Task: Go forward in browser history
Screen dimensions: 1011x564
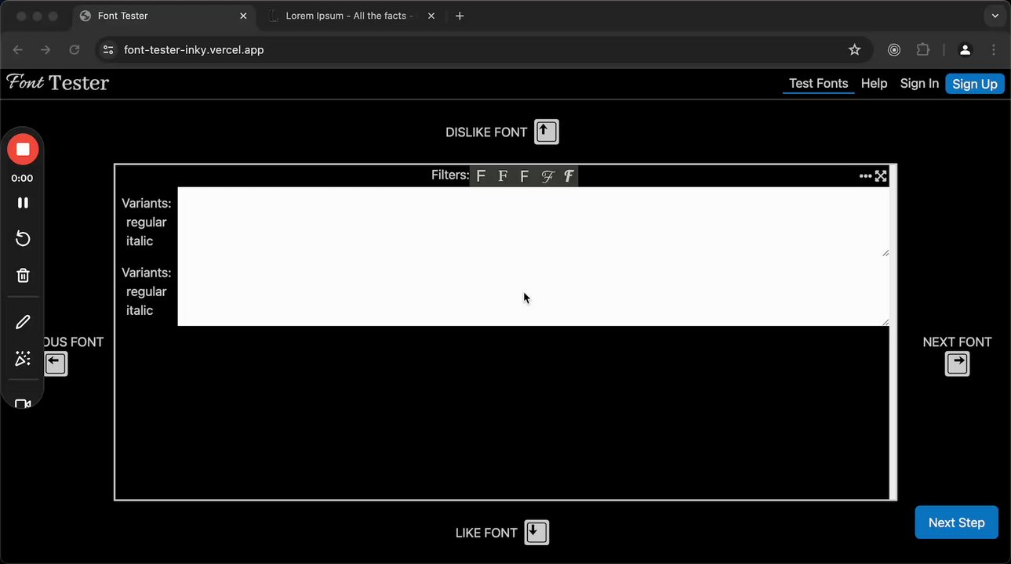Action: click(x=46, y=49)
